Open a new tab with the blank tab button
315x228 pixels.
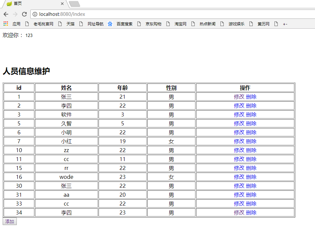pyautogui.click(x=74, y=4)
